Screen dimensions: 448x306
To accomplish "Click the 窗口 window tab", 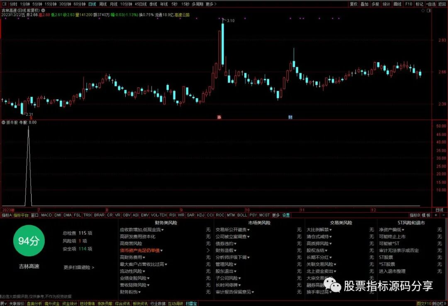I will pyautogui.click(x=34, y=215).
